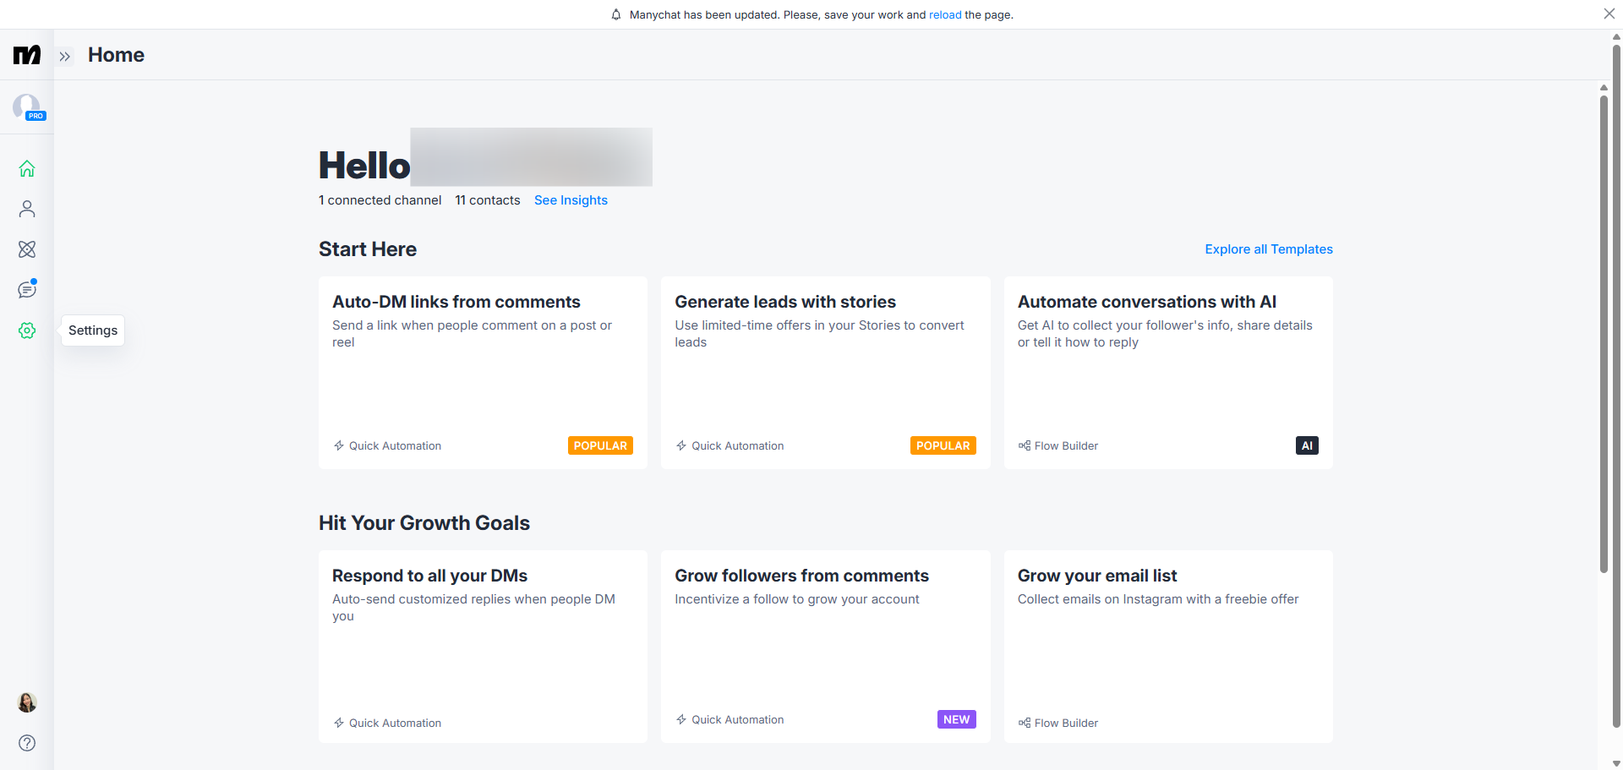The width and height of the screenshot is (1623, 770).
Task: Go to Home via house icon
Action: pyautogui.click(x=27, y=168)
